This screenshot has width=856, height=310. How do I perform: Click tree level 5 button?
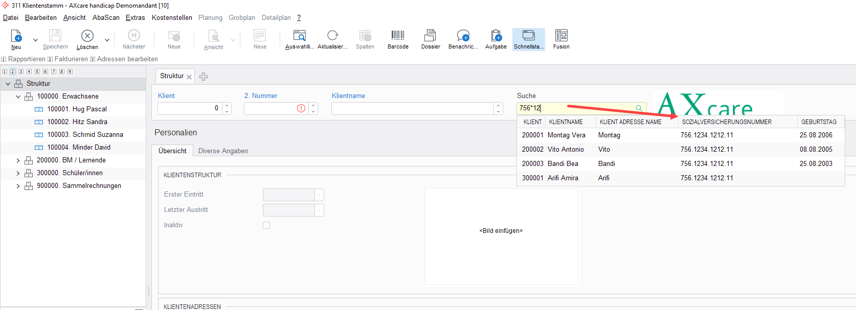[x=37, y=71]
